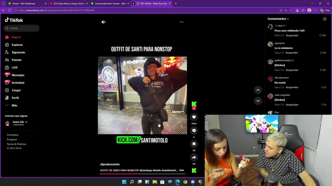The image size is (332, 186).
Task: Reload the page
Action: coord(10,10)
